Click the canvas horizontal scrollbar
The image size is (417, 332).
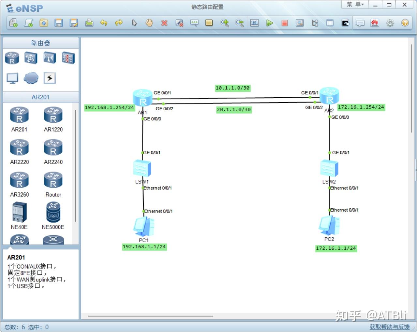click(x=150, y=316)
